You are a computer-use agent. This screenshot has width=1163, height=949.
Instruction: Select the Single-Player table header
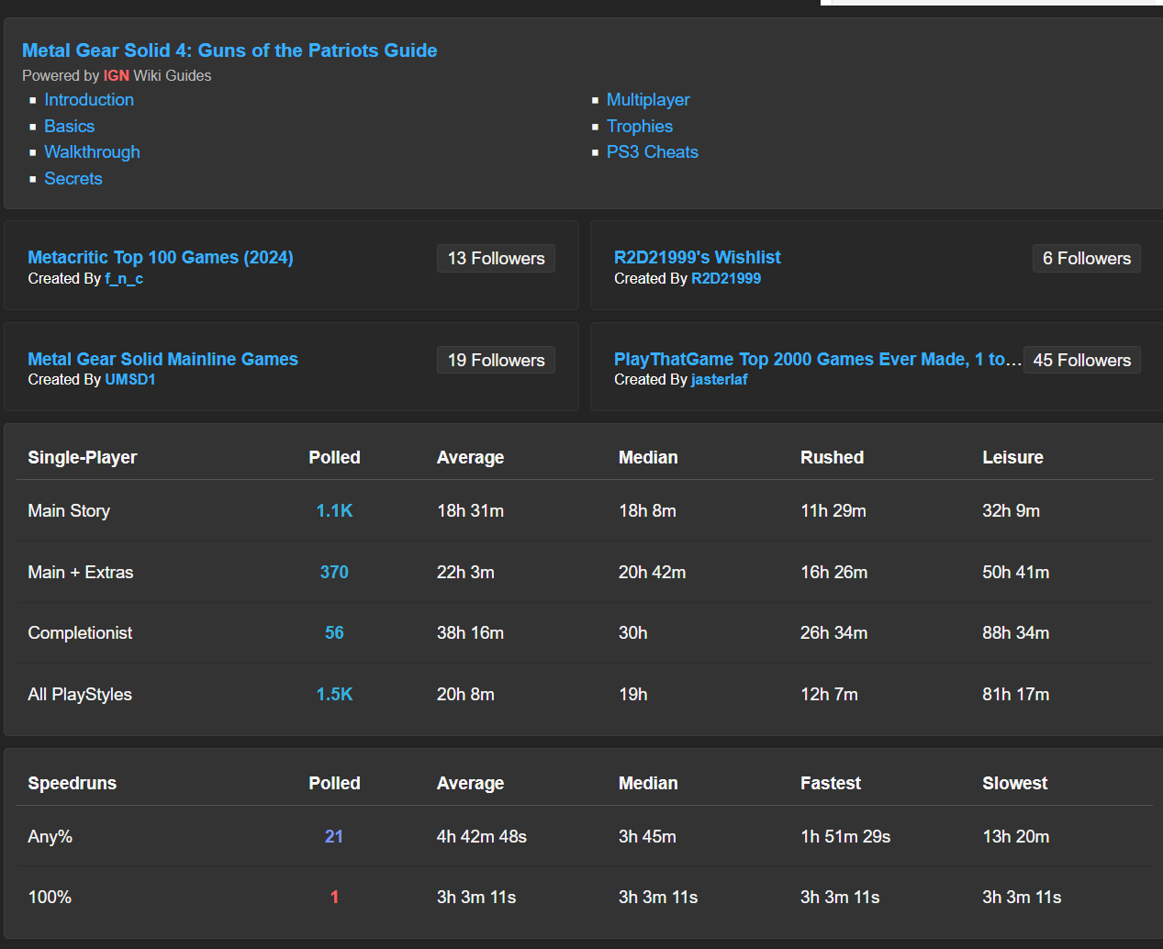[83, 458]
